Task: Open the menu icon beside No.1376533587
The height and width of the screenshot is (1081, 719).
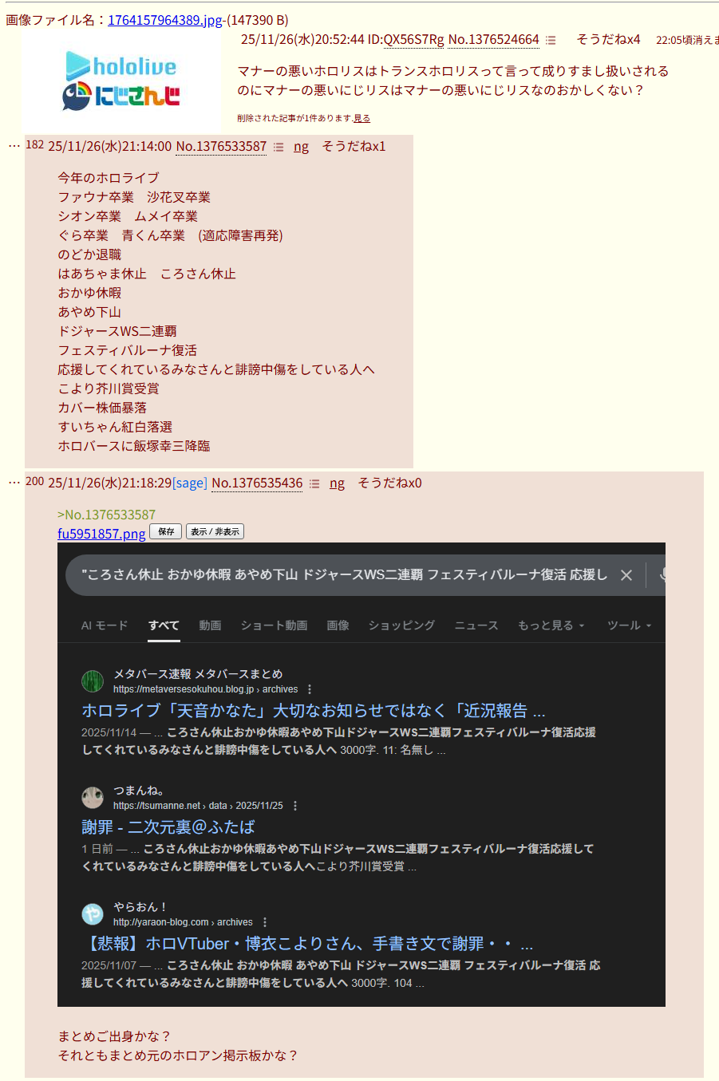Action: 279,147
